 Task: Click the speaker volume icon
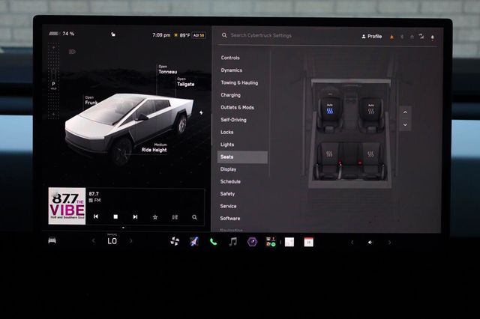point(370,243)
